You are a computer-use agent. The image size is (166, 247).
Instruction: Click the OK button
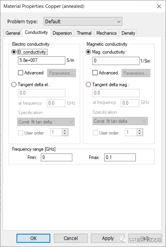click(x=33, y=238)
